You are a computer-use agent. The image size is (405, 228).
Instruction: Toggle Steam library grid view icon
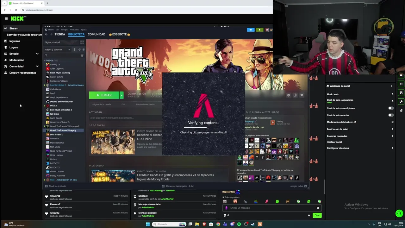(x=82, y=42)
